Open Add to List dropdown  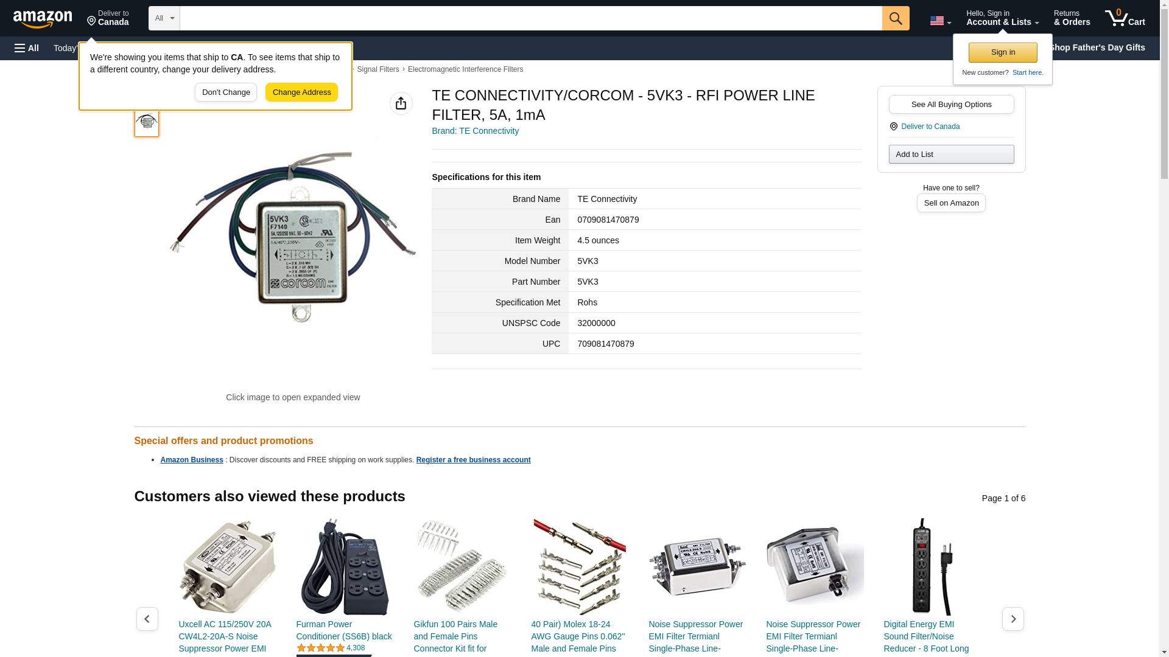[x=951, y=154]
